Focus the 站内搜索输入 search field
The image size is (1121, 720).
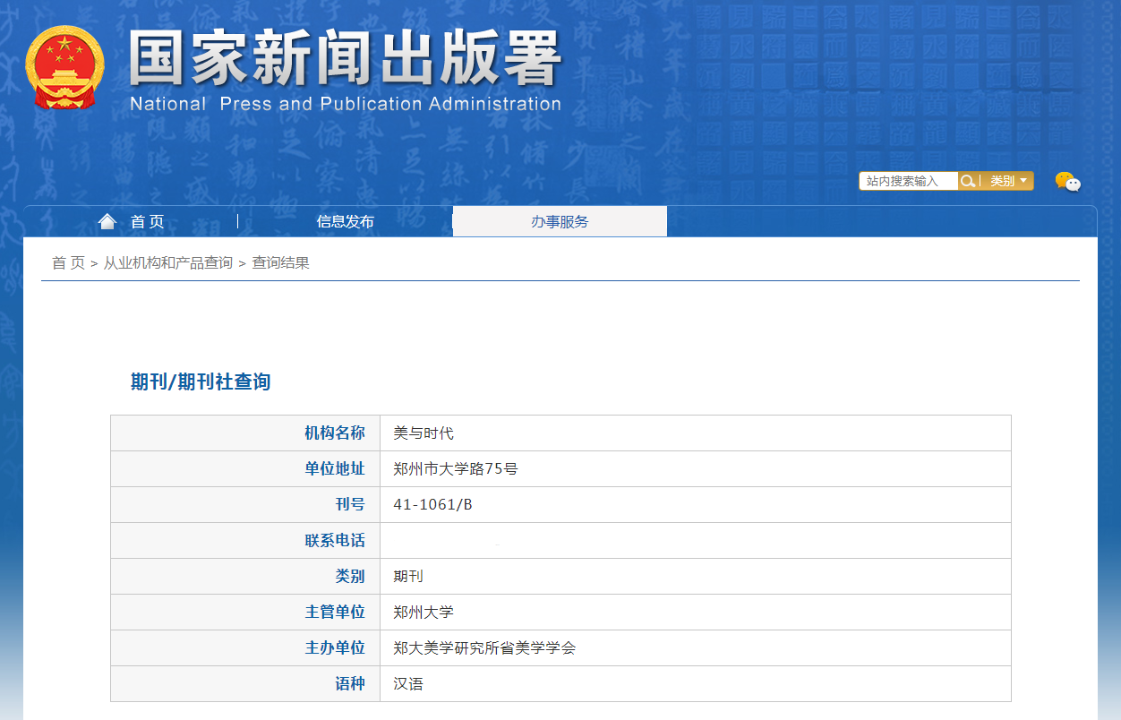pos(908,181)
